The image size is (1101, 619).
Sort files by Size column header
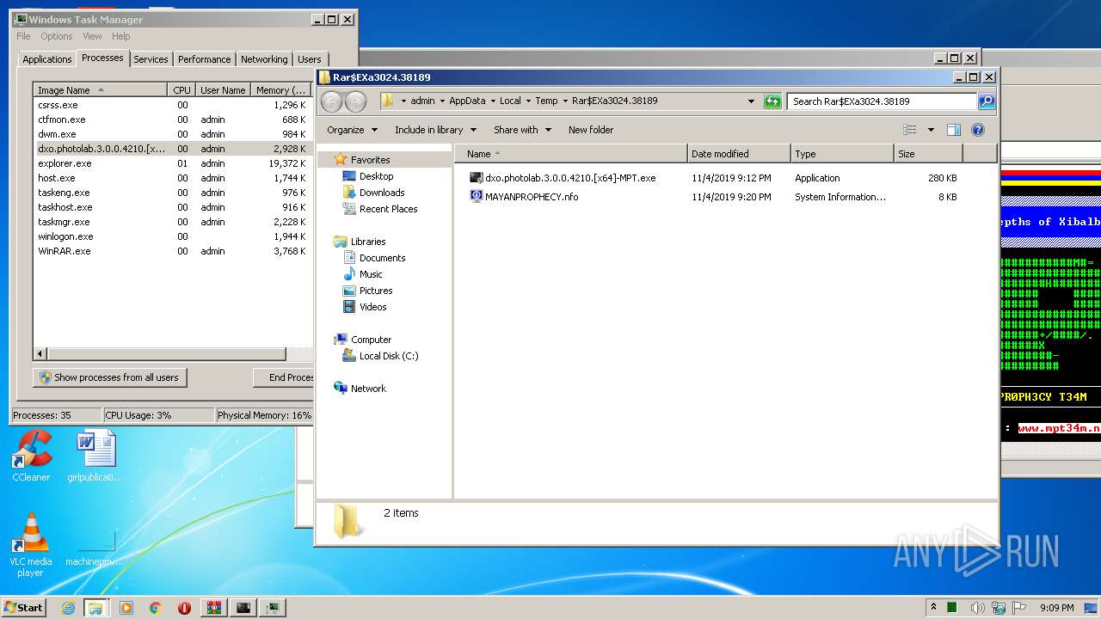pyautogui.click(x=928, y=154)
